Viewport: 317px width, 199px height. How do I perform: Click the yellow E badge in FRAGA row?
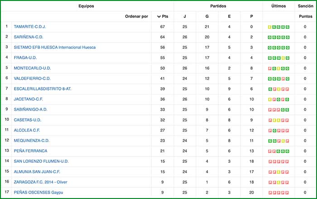click(x=283, y=58)
